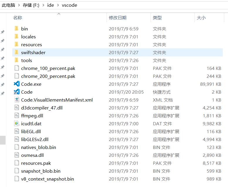Viewport: 228px width, 187px height.
Task: Select the d3dcompiler_47.dll file name
Action: tap(42, 108)
